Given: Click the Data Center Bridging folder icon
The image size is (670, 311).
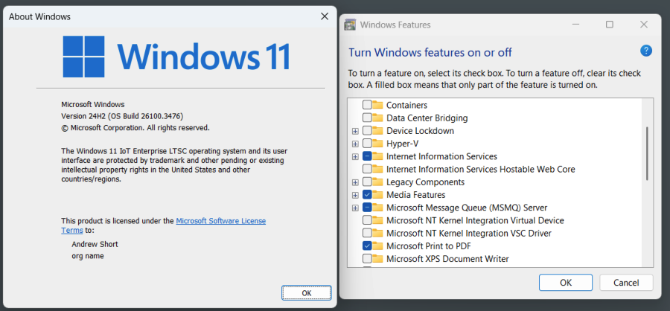Looking at the screenshot, I should (378, 118).
